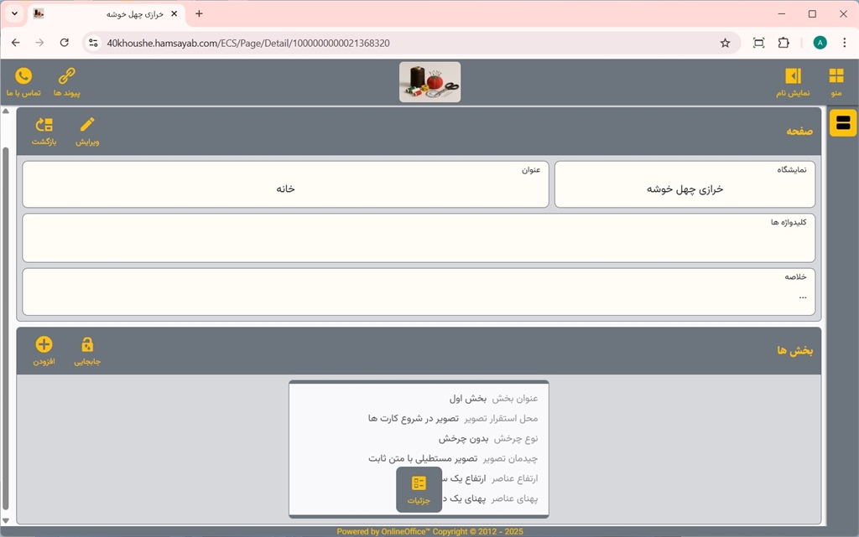
Task: Open the پیوند ها links icon
Action: click(66, 77)
